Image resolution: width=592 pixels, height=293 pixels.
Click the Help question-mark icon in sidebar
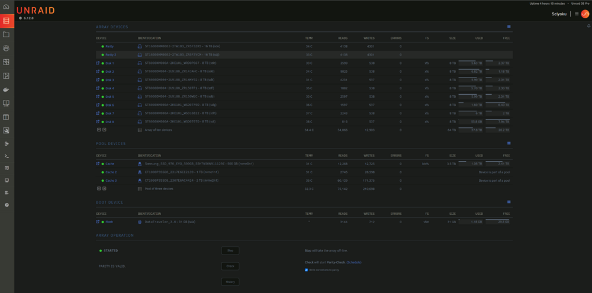(x=7, y=205)
